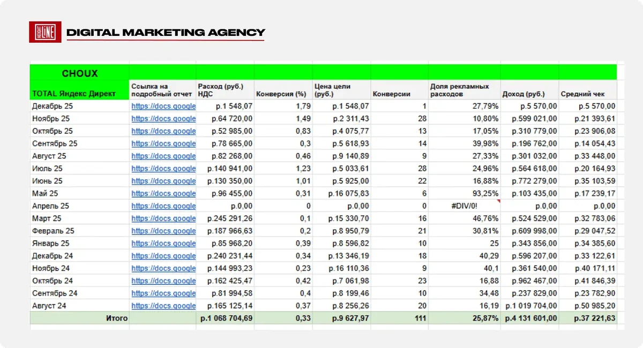This screenshot has width=643, height=348.
Task: Select the #DIV/0! error cell
Action: [x=464, y=206]
